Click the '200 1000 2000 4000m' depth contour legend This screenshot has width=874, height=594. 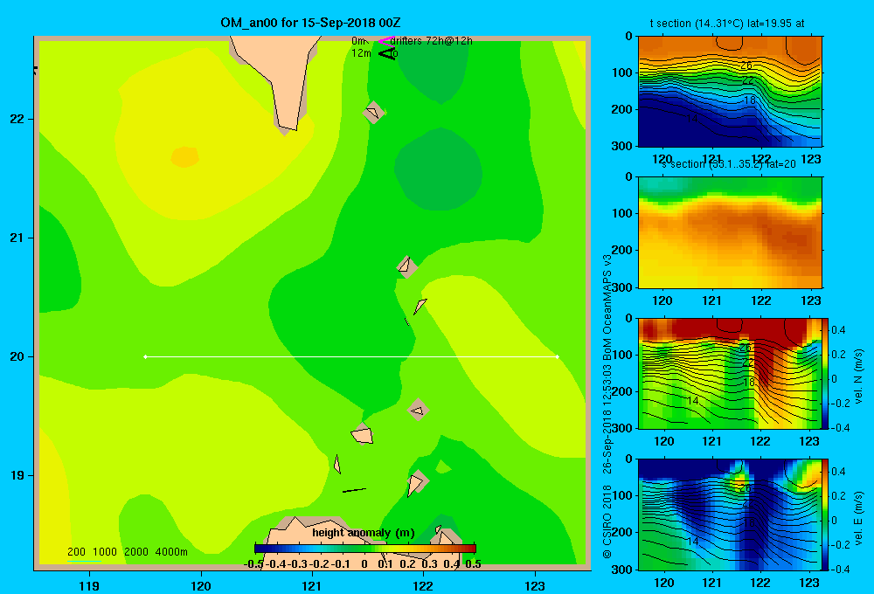tap(127, 552)
